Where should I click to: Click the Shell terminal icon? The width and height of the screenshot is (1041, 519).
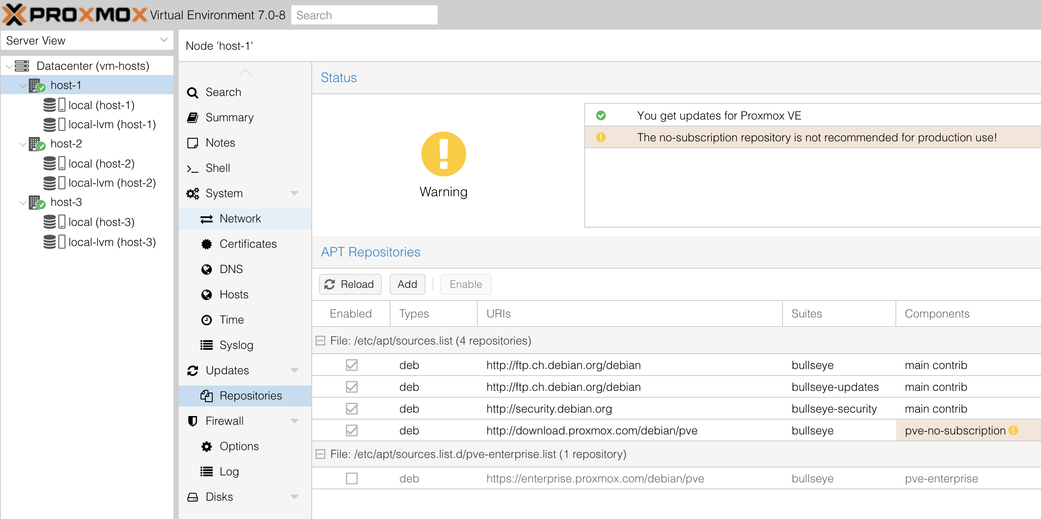click(192, 168)
